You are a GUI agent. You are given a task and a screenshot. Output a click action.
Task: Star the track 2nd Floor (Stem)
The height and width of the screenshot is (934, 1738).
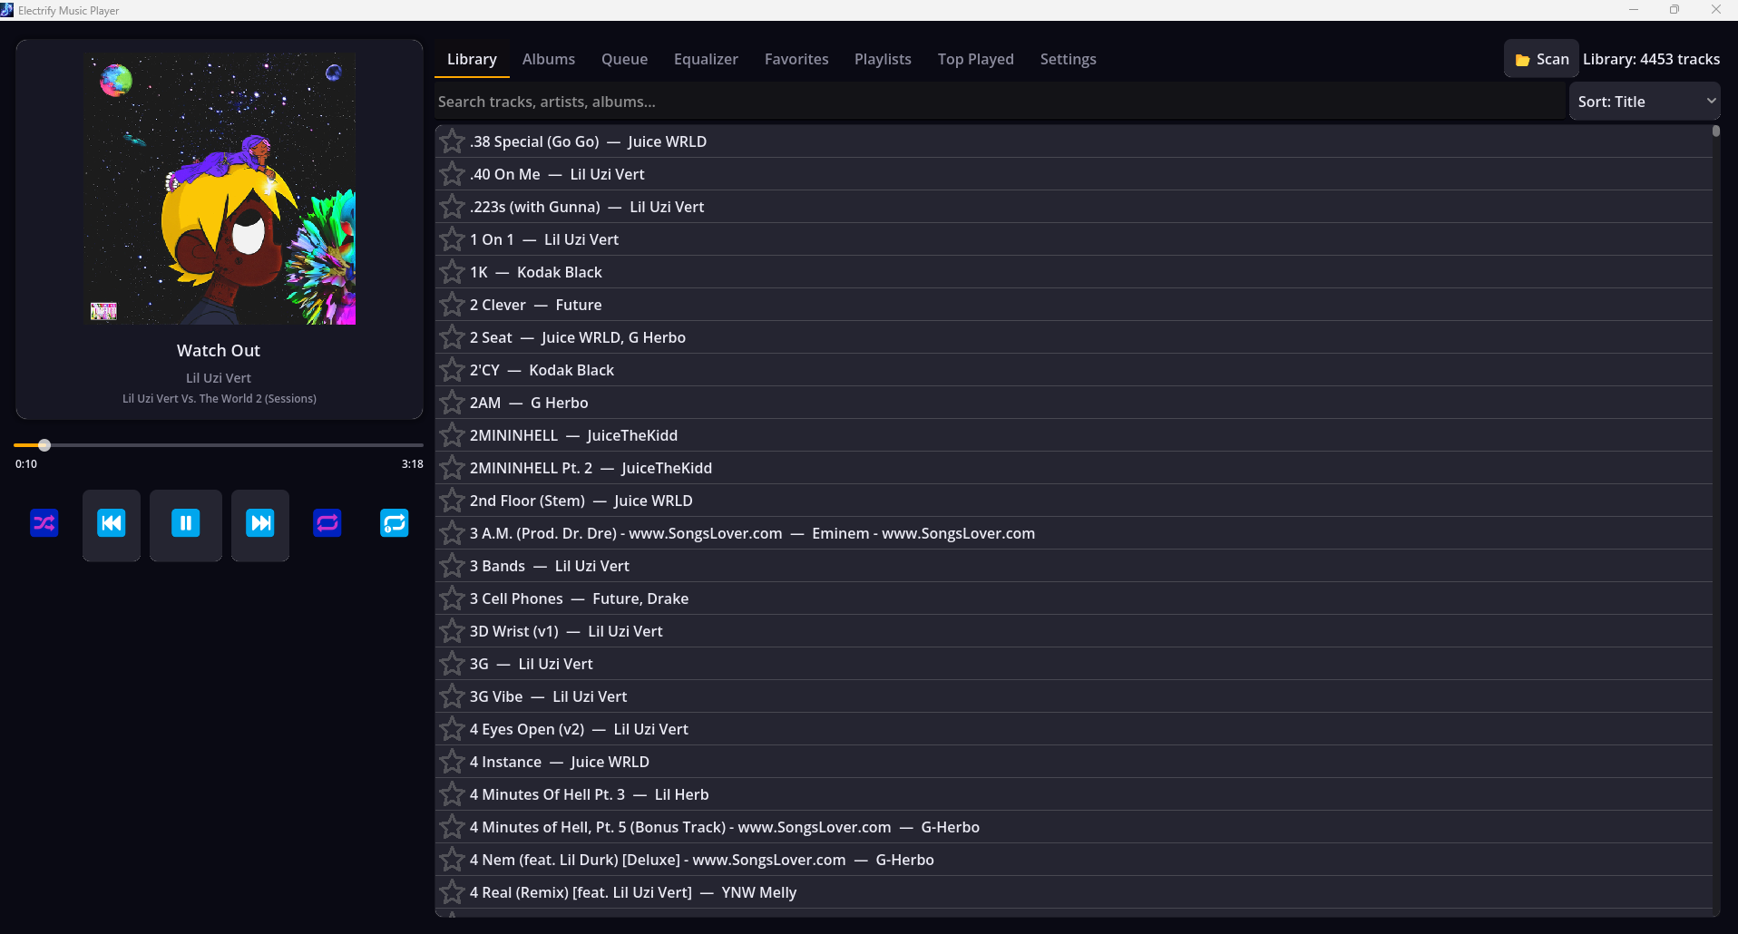pyautogui.click(x=452, y=501)
